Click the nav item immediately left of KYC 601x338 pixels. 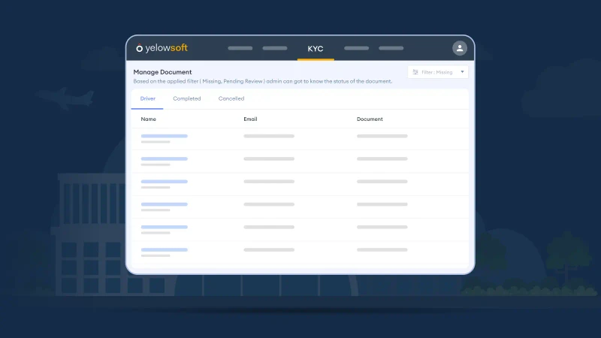point(275,48)
